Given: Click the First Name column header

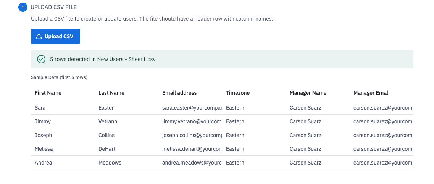Looking at the screenshot, I should (48, 93).
